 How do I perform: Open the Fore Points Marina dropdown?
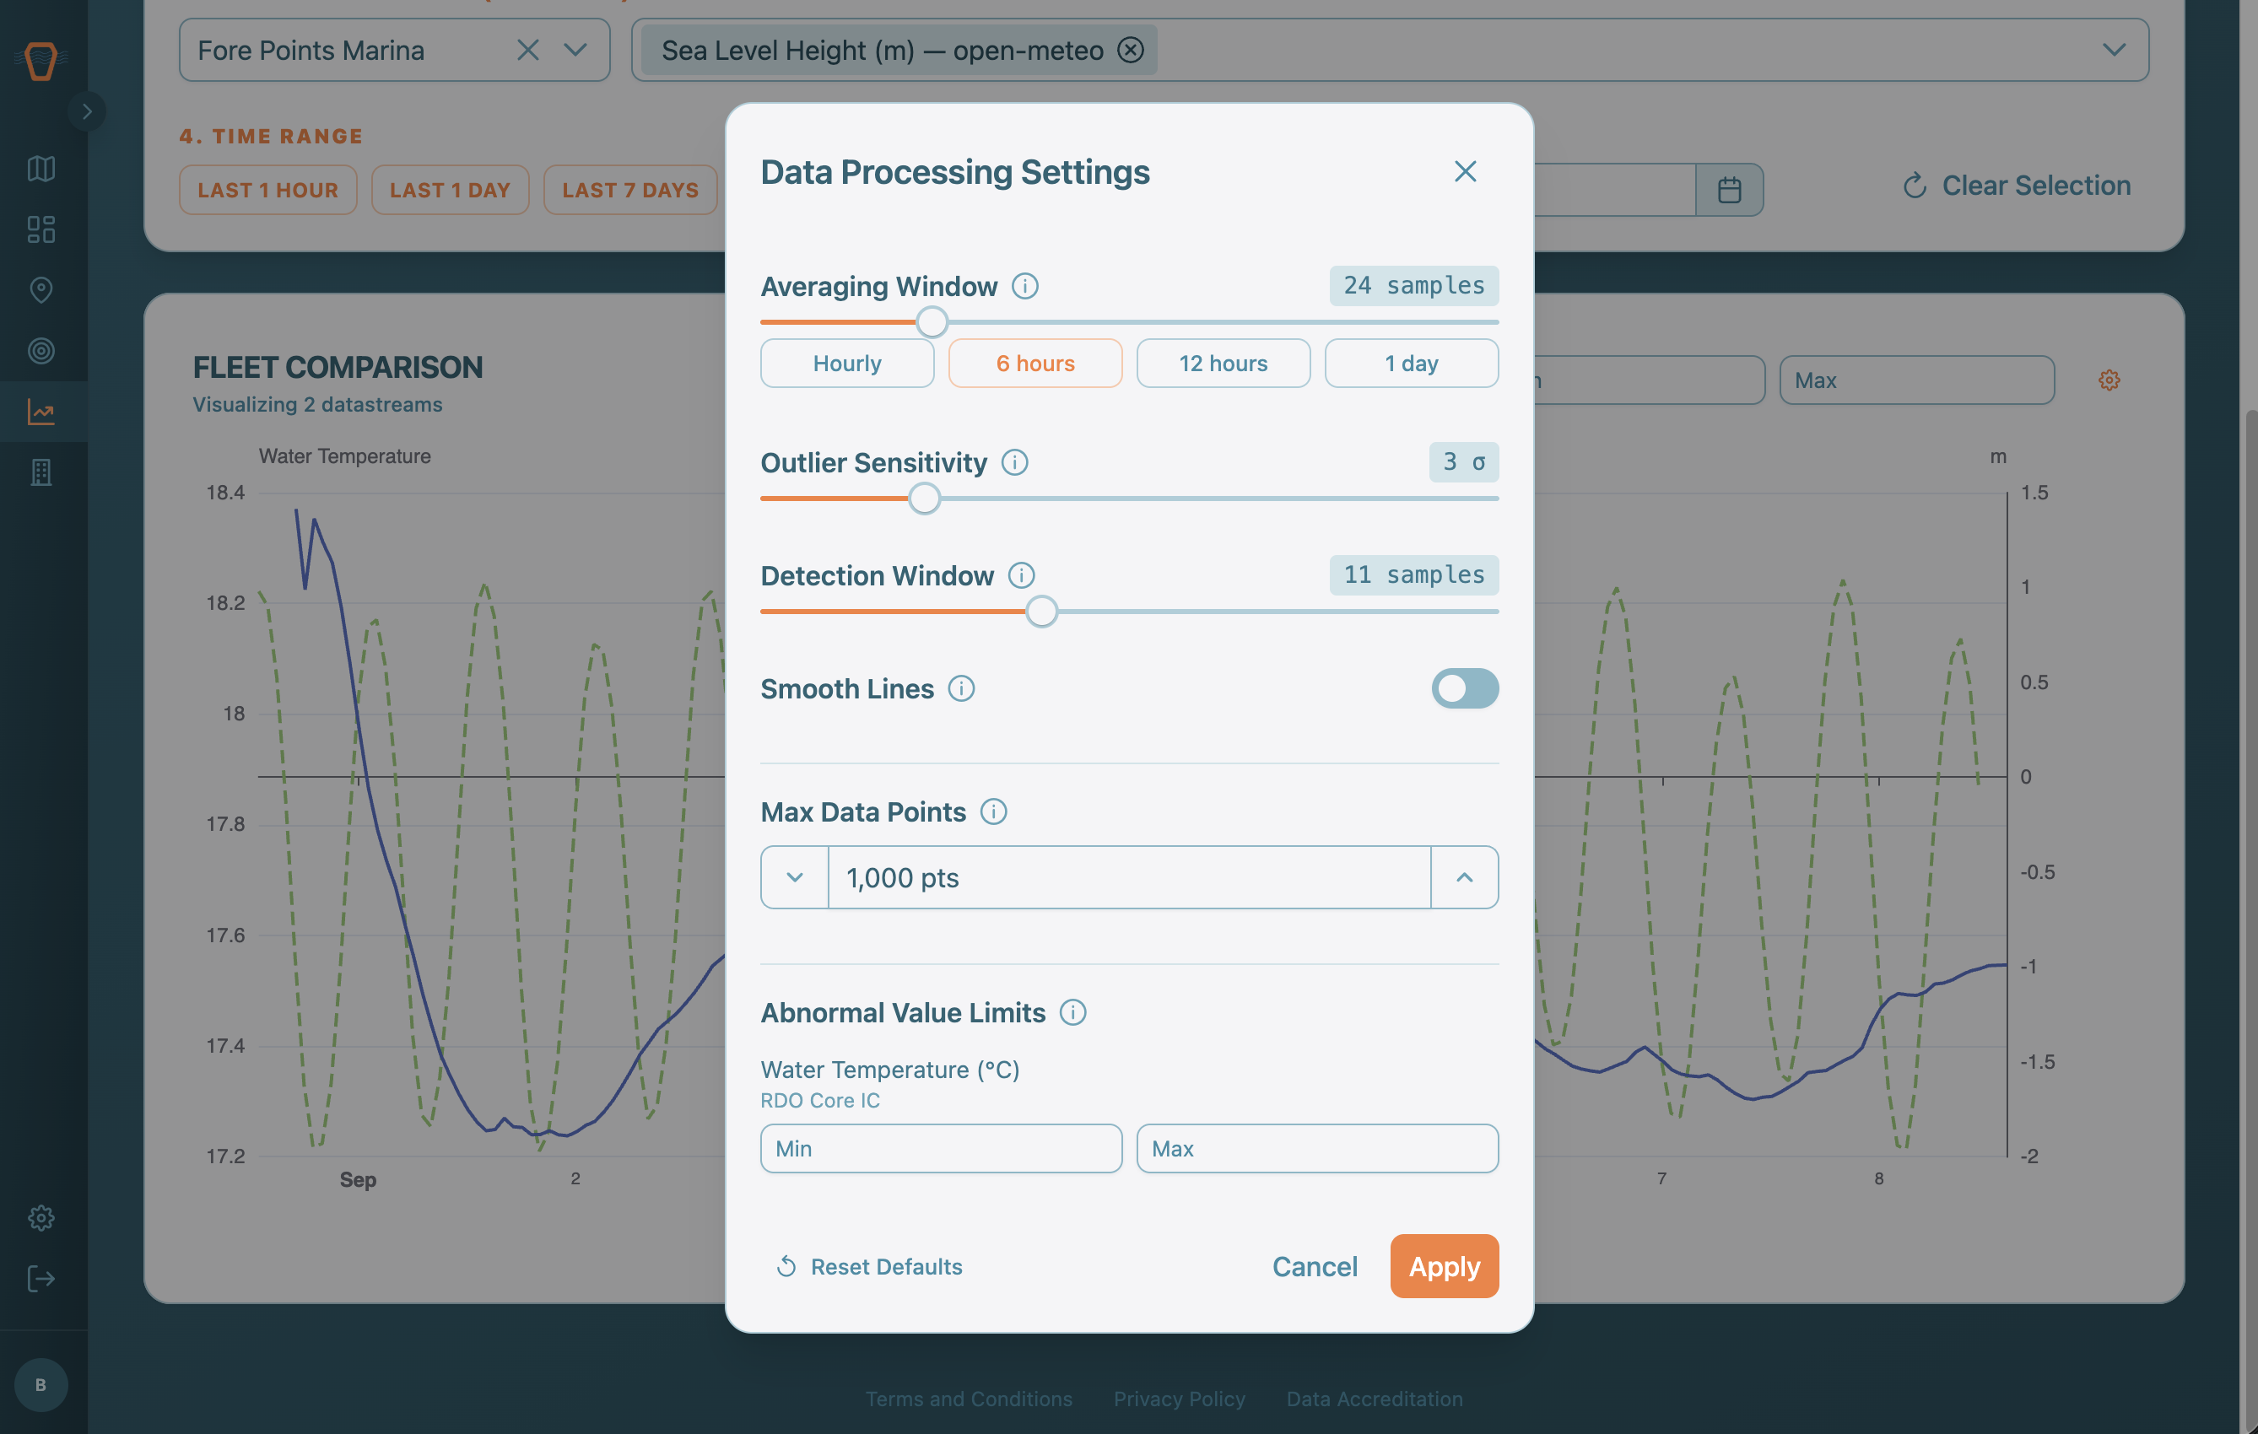tap(575, 50)
